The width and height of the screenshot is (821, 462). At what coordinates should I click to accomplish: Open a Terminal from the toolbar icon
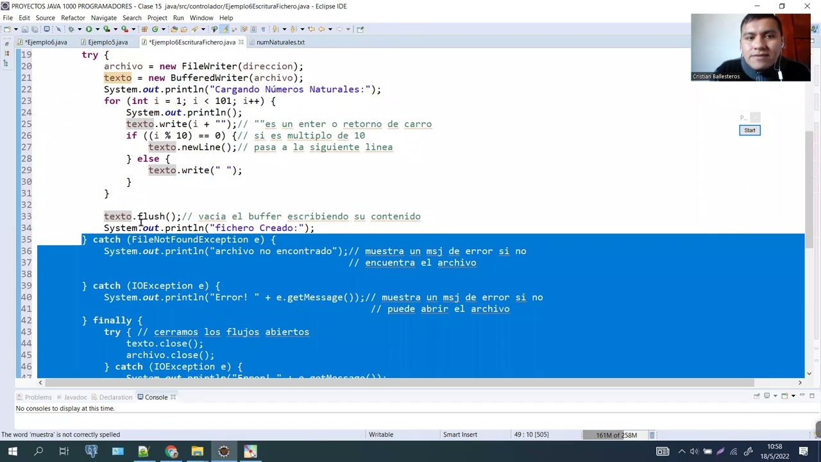pyautogui.click(x=46, y=29)
